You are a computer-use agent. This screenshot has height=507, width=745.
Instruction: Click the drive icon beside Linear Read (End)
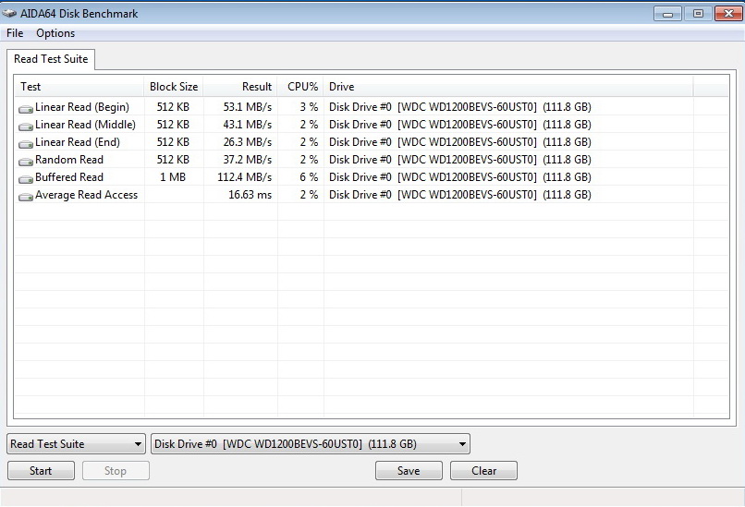coord(25,144)
